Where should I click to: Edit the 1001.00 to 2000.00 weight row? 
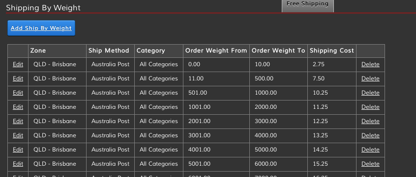[x=18, y=107]
